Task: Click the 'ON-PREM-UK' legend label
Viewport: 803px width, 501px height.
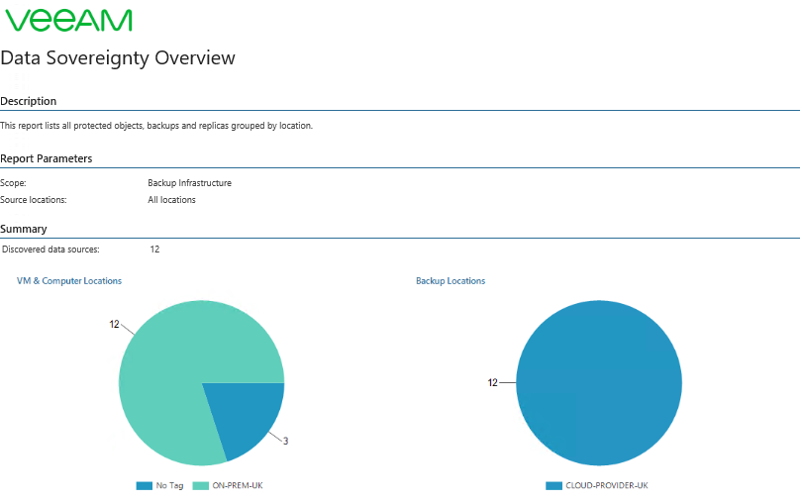Action: pyautogui.click(x=238, y=485)
